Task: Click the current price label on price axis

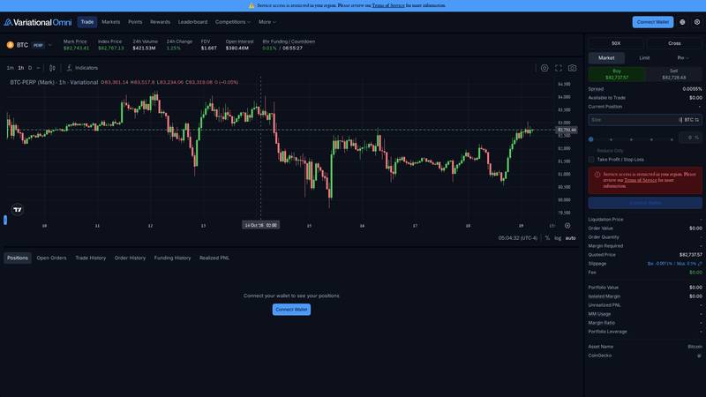Action: (x=567, y=130)
